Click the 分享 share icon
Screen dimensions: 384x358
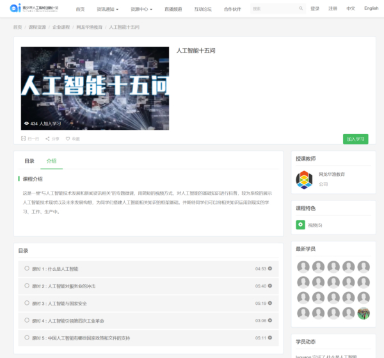47,139
